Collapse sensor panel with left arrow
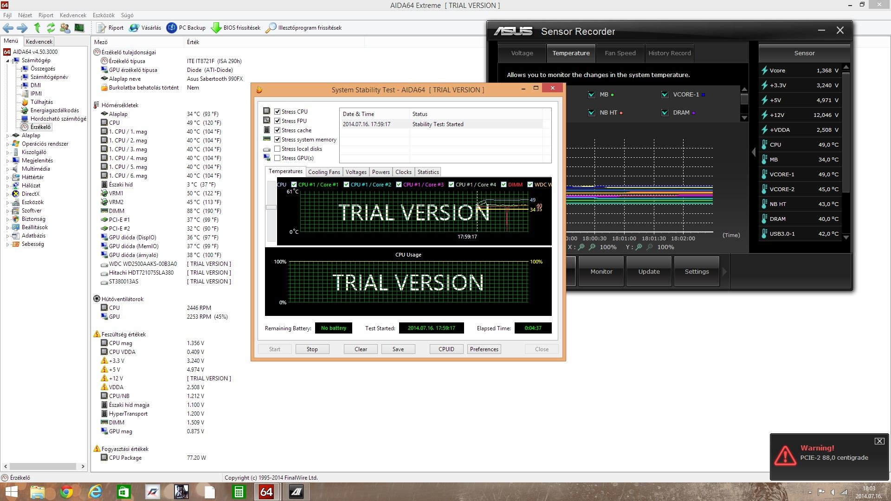This screenshot has height=501, width=891. click(753, 152)
